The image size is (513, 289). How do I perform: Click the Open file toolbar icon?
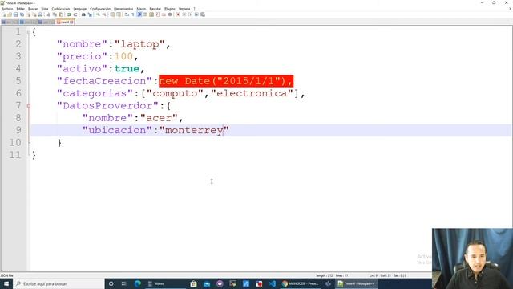point(10,14)
